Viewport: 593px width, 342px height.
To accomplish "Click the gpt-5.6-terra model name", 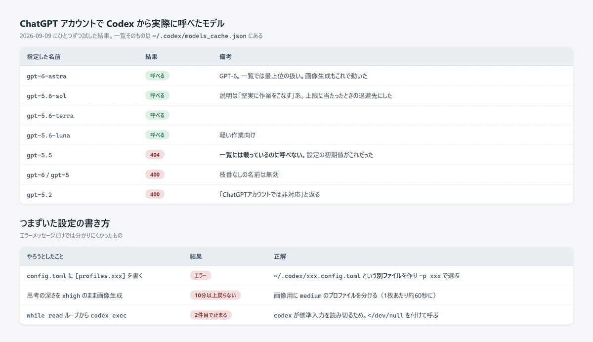I will (50, 116).
